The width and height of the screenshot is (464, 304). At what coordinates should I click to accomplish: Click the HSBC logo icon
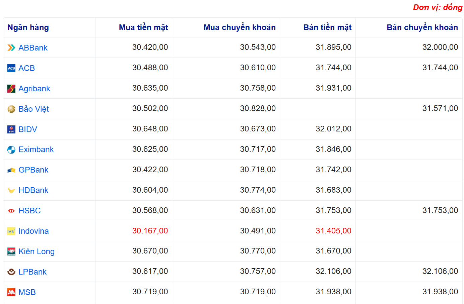(x=11, y=211)
